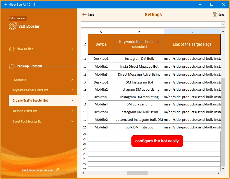Click the 'bulk DM insta bot' cell
Image resolution: width=230 pixels, height=179 pixels.
(139, 127)
